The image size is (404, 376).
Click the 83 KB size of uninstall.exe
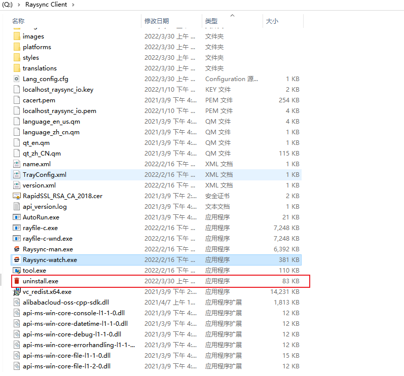[290, 281]
